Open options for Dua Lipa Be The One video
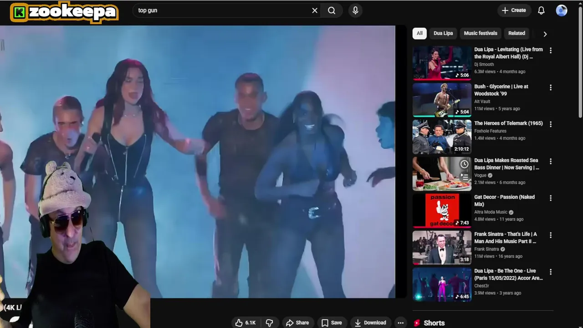Screen dimensions: 583x328 551,272
